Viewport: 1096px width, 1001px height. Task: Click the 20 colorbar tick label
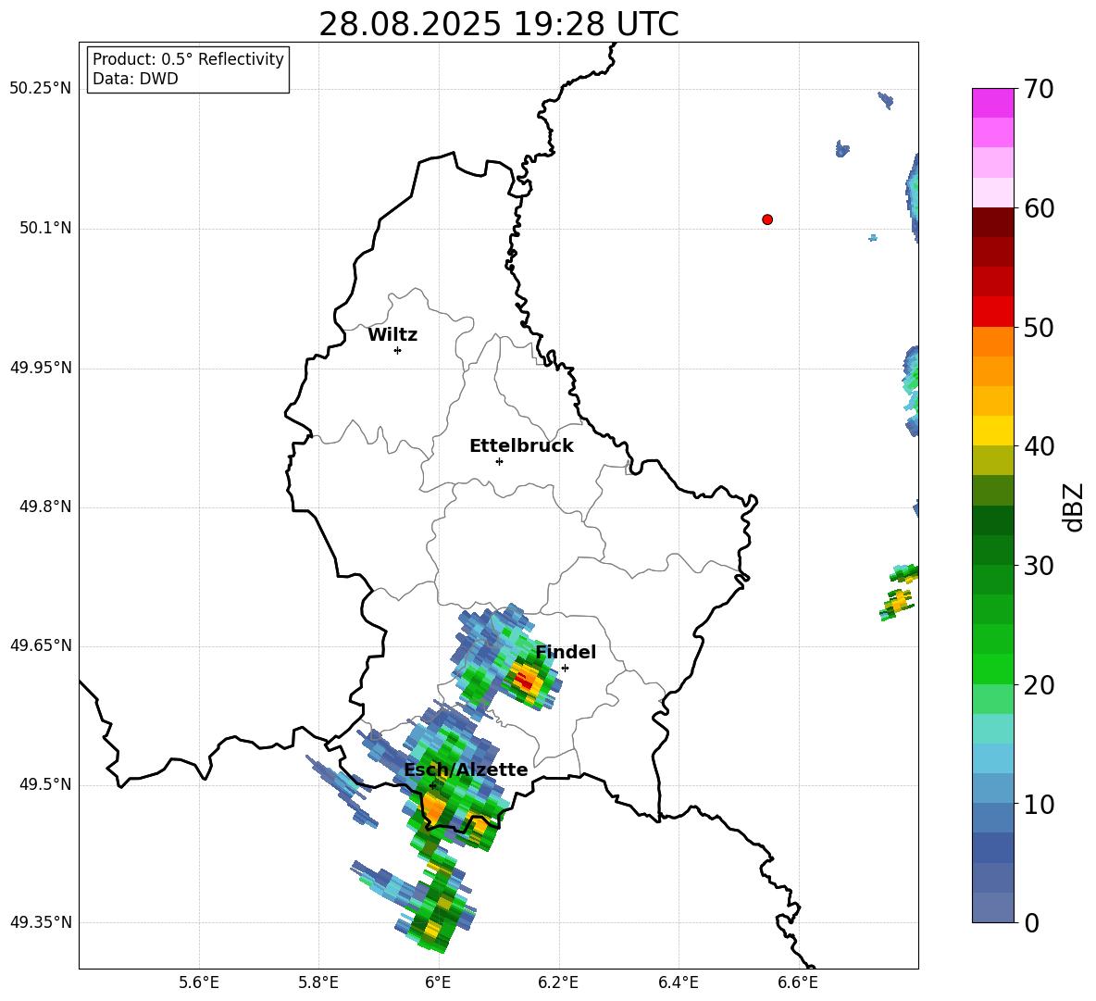click(x=1039, y=685)
